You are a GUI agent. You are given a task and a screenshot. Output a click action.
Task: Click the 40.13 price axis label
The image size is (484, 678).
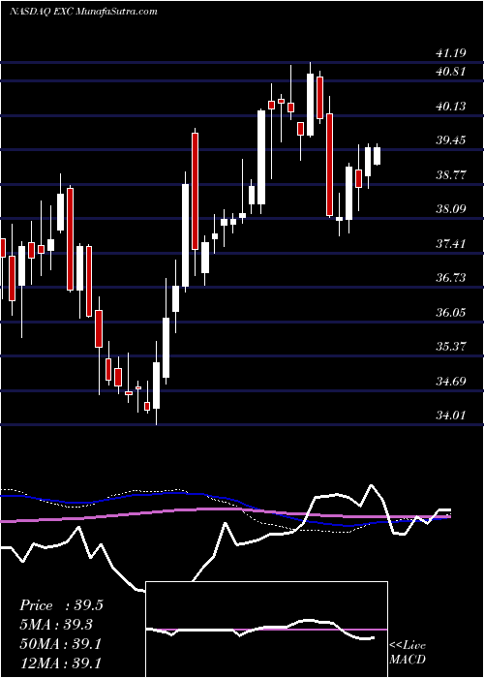click(x=451, y=106)
